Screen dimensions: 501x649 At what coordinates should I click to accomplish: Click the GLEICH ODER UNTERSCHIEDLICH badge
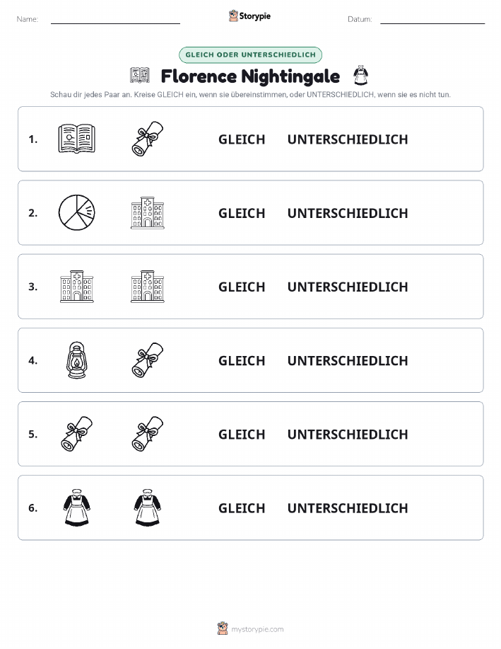tap(250, 54)
